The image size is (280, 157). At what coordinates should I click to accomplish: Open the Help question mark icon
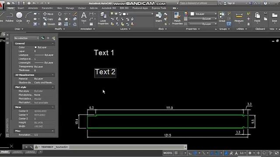coord(266,3)
